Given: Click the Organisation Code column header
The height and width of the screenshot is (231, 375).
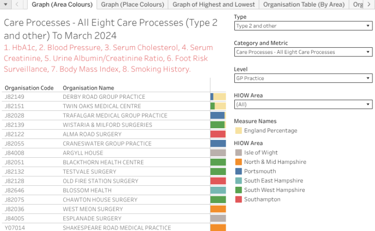Looking at the screenshot, I should [29, 88].
